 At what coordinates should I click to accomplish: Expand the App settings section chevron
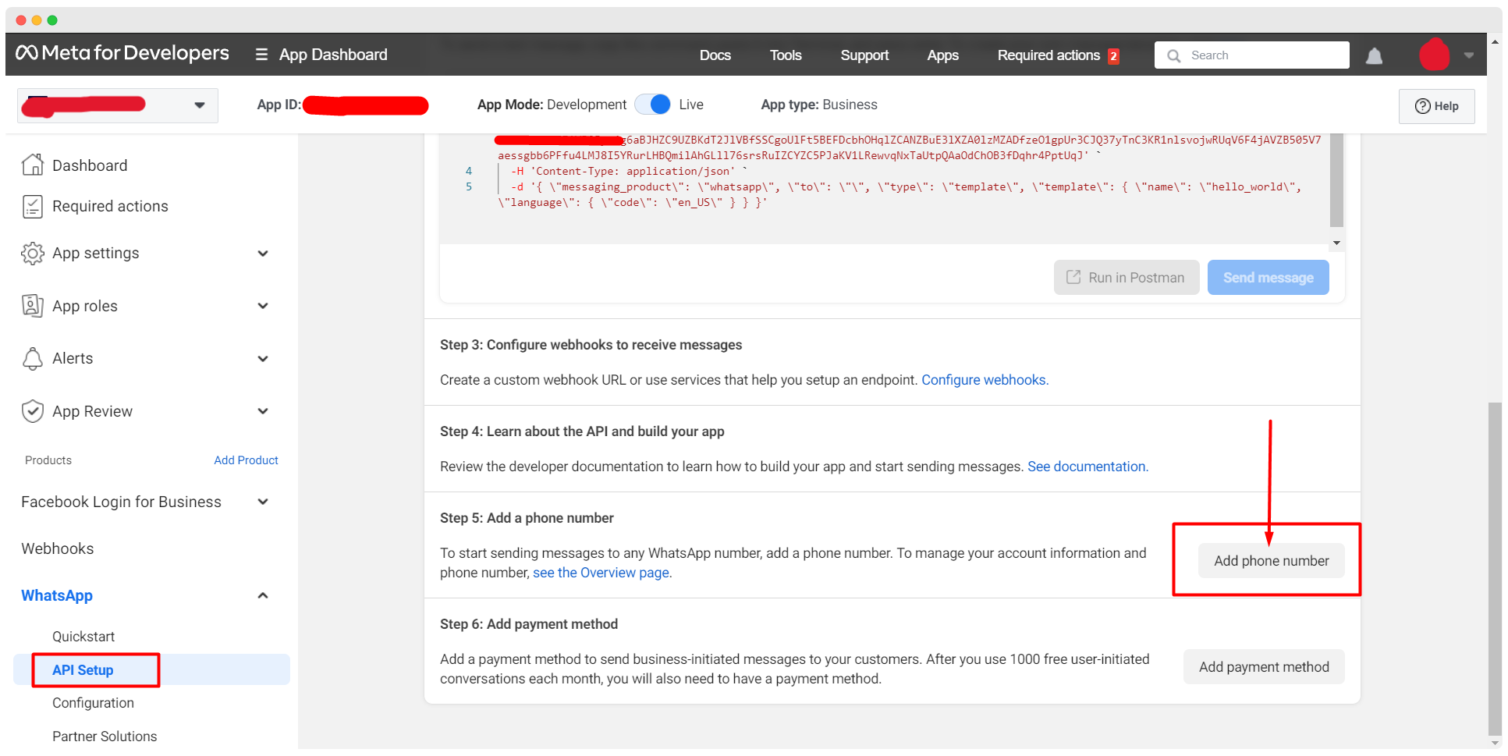coord(263,254)
